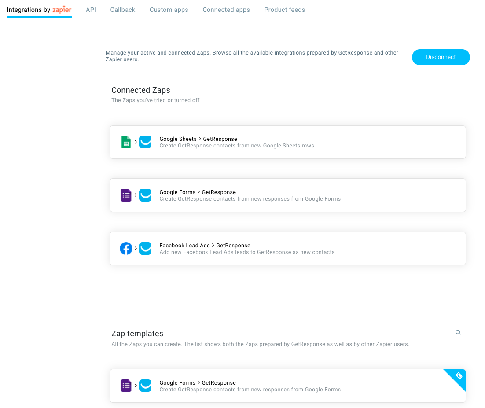Click the Google Sheets icon in Connected Zaps
Image resolution: width=485 pixels, height=408 pixels.
click(x=126, y=142)
